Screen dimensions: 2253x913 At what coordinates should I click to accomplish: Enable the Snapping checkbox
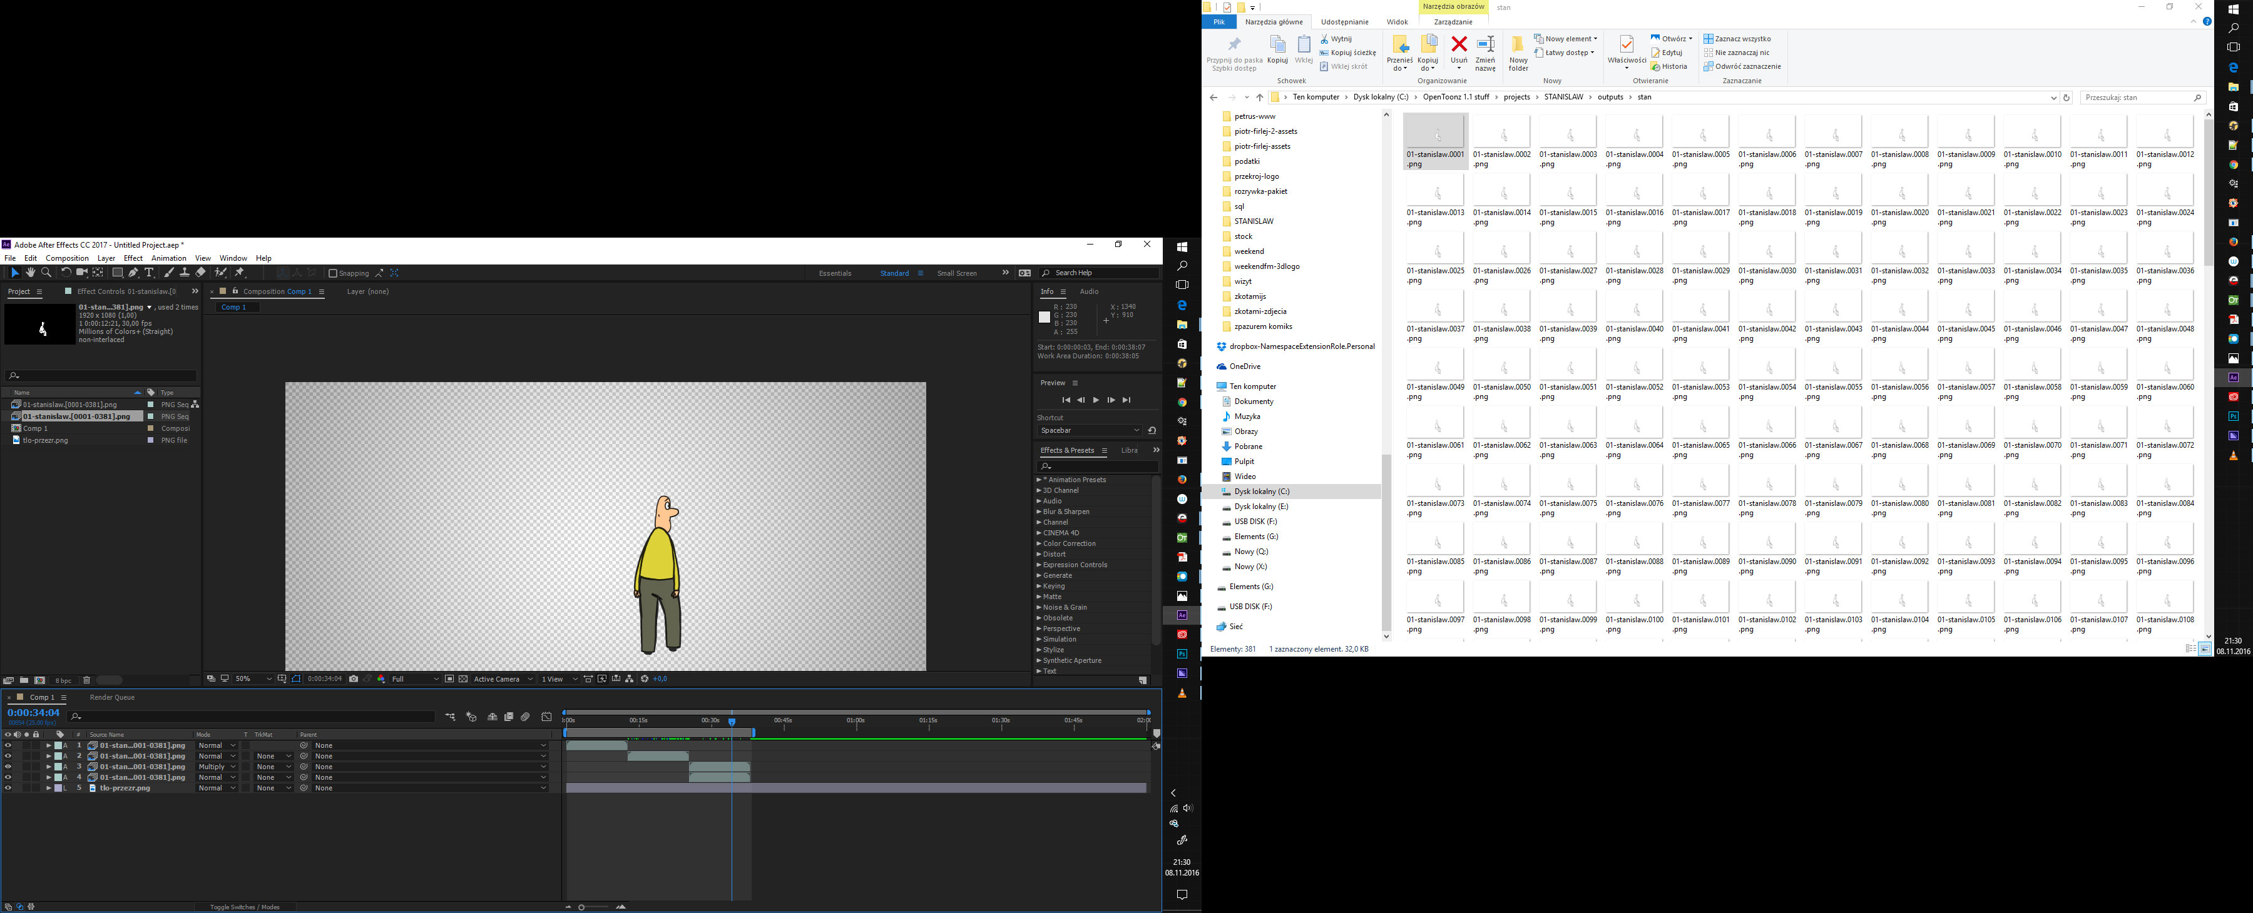pos(333,273)
